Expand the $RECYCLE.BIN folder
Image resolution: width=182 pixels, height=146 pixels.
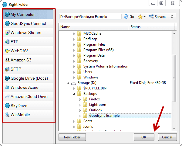tap(74, 89)
